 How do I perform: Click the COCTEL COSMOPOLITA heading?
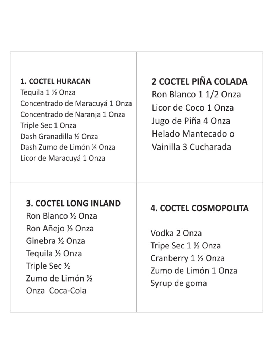tap(200, 208)
